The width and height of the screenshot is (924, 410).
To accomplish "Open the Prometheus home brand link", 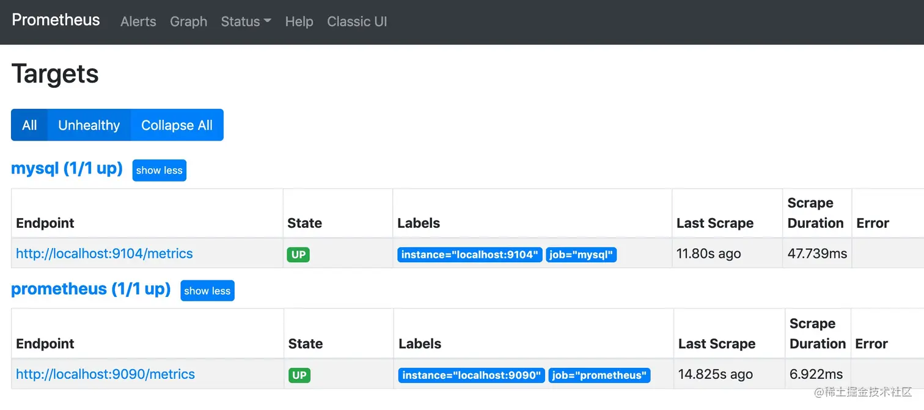I will pos(56,20).
